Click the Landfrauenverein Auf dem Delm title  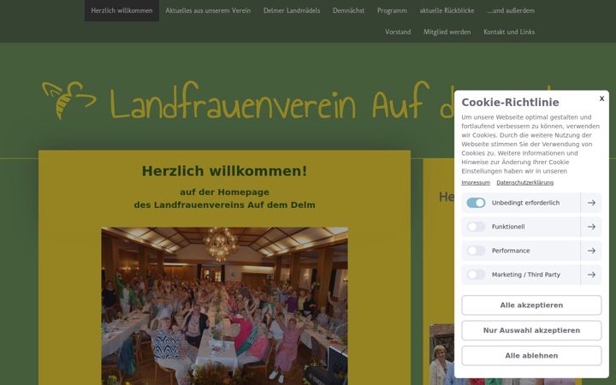(281, 101)
